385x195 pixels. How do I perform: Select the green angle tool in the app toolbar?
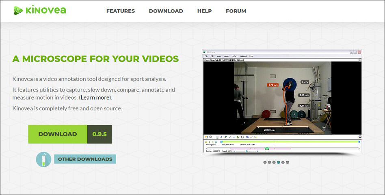point(238,137)
